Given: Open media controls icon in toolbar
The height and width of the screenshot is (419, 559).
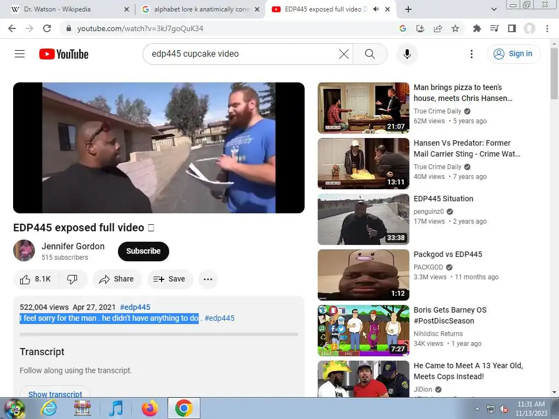Looking at the screenshot, I should (495, 28).
